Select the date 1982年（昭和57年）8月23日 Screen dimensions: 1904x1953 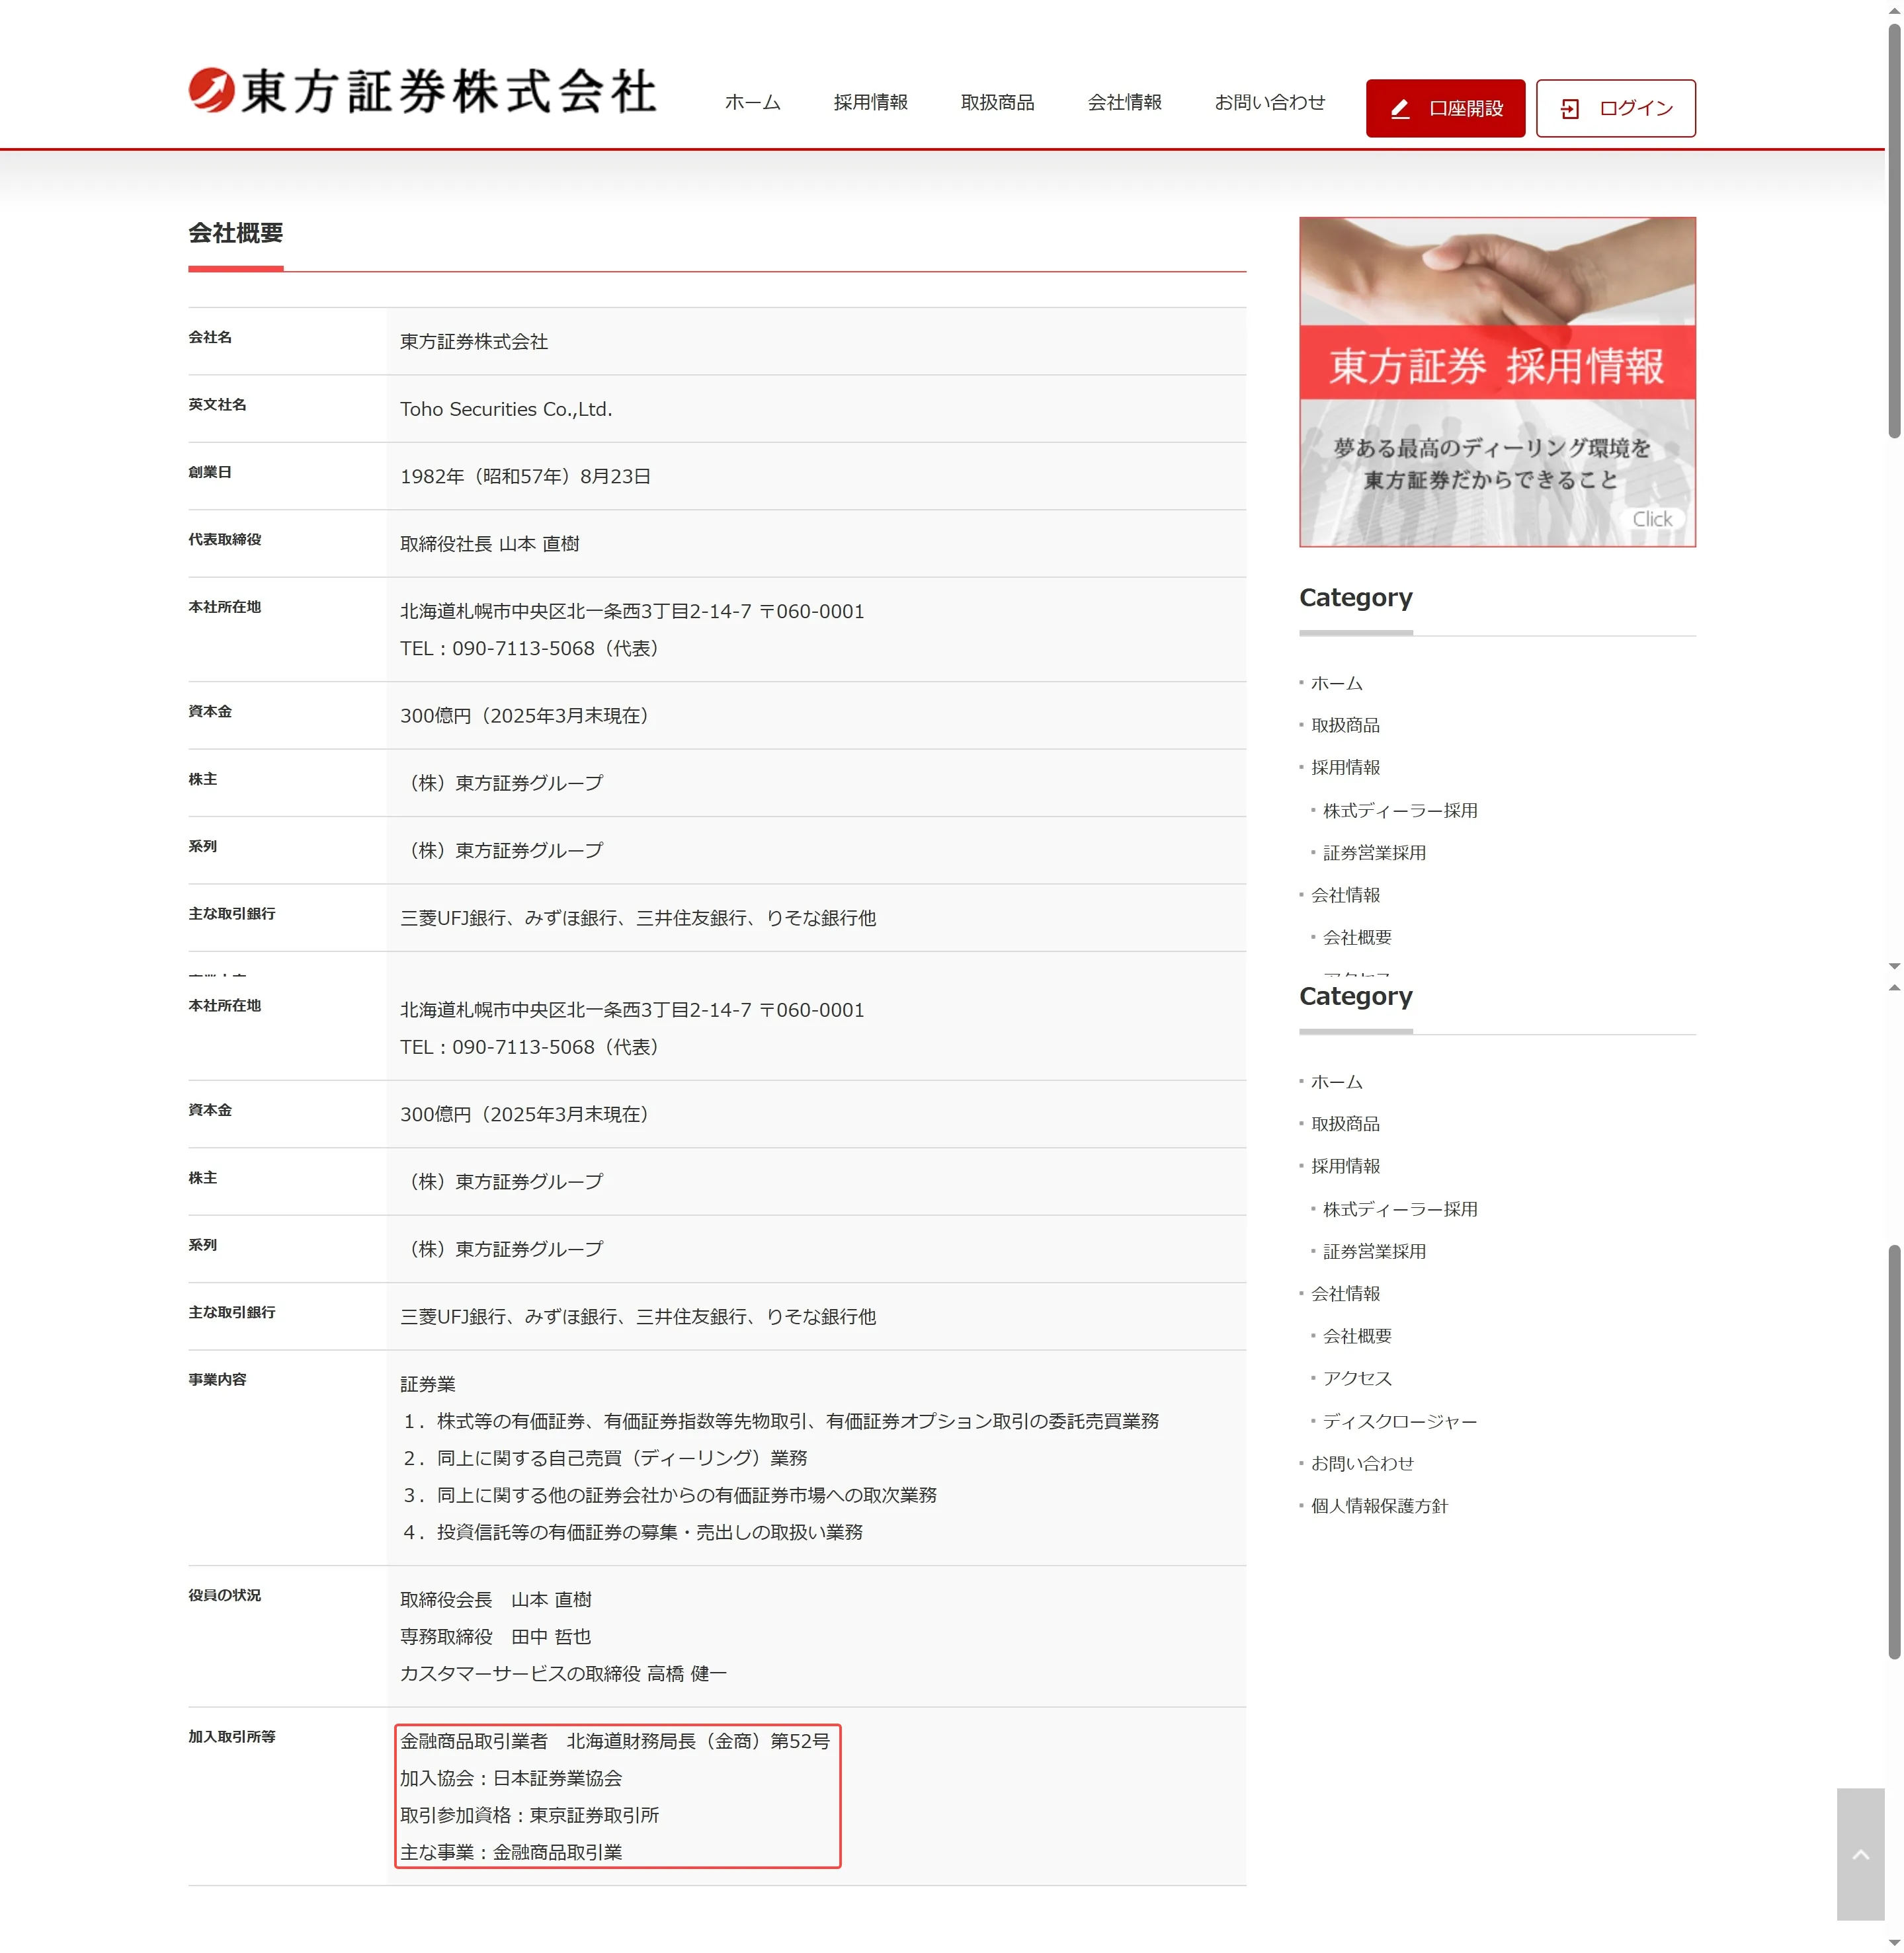[525, 477]
